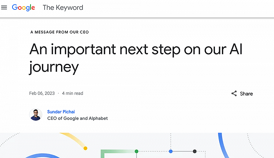Click the Google logo
The height and width of the screenshot is (158, 274).
23,7
